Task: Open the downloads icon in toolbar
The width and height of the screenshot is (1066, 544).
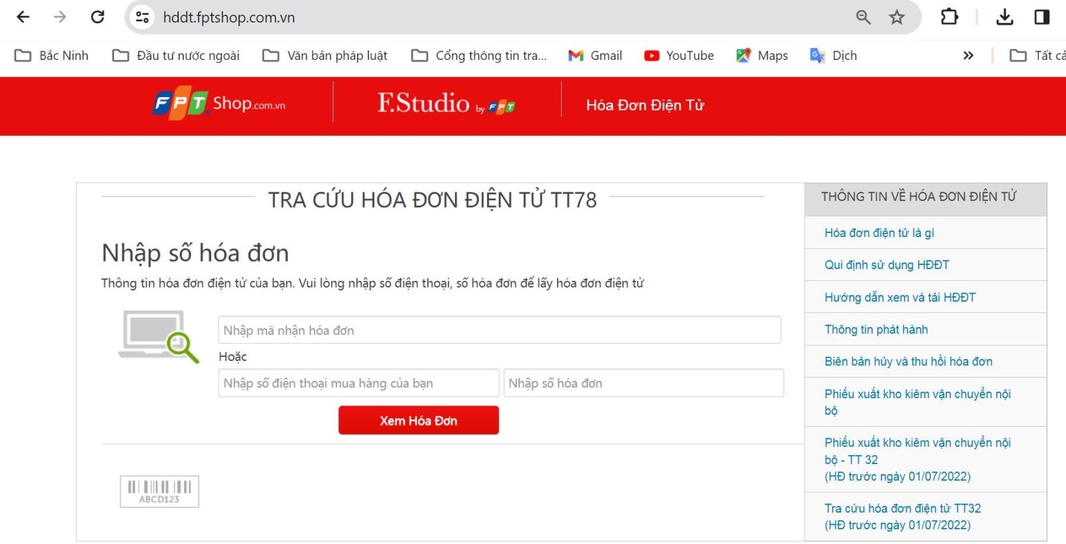Action: 1005,17
